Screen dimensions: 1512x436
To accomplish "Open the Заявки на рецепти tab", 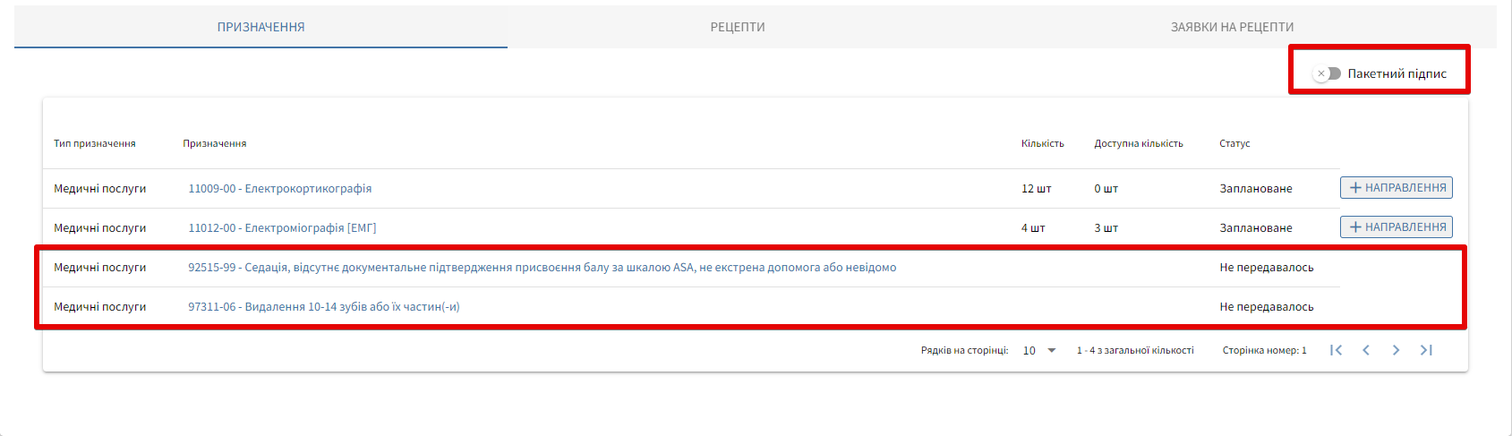I will [1232, 27].
